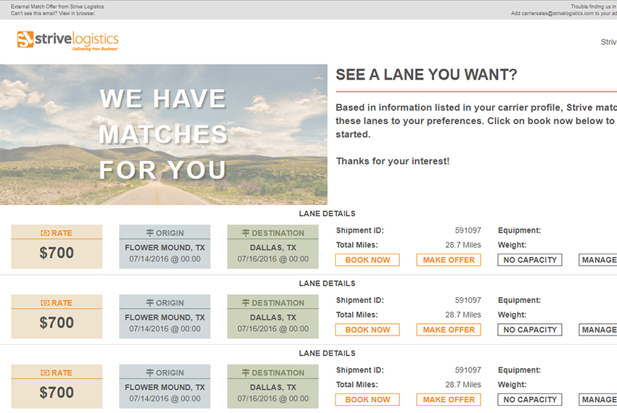This screenshot has height=413, width=617.
Task: Click shipment ID 591097 in third lane
Action: click(468, 370)
